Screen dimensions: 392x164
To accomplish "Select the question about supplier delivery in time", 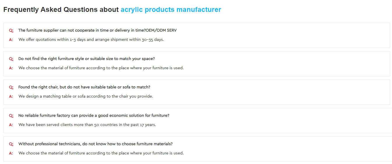I will [x=97, y=30].
